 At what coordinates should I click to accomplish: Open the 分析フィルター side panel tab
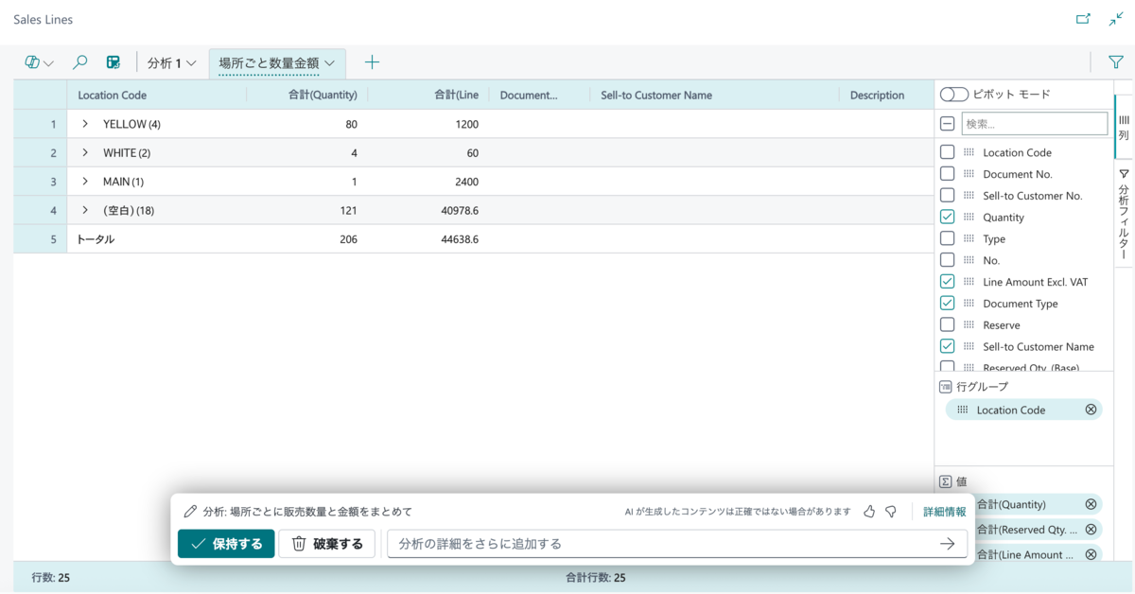pyautogui.click(x=1124, y=214)
